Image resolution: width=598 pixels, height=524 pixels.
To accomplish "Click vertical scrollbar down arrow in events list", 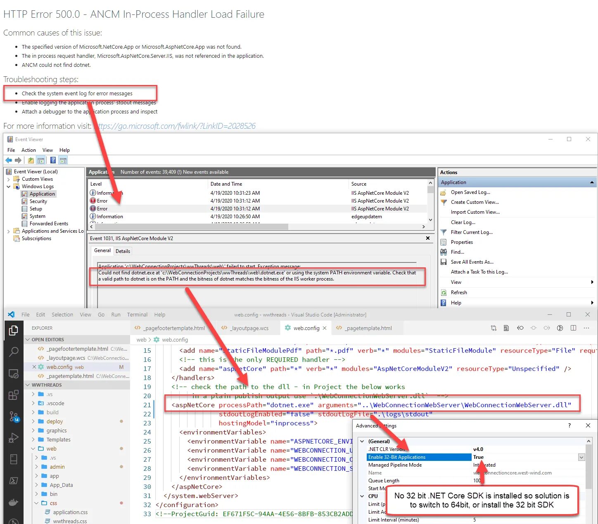I will [430, 220].
